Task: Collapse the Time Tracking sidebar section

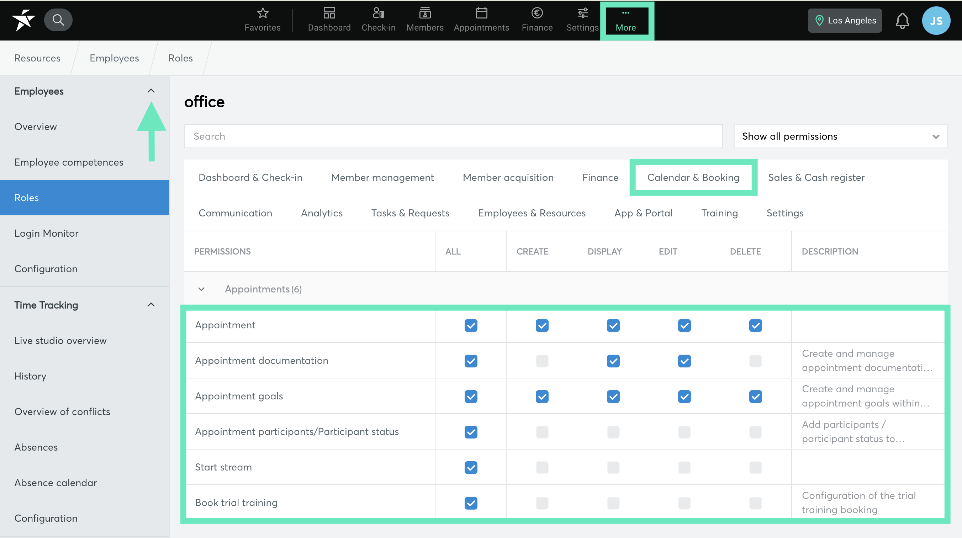Action: click(x=151, y=305)
